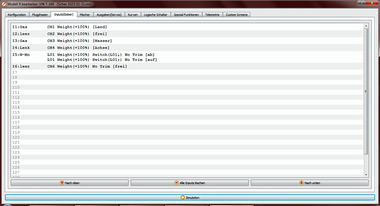Click the orange play icon on Simulation
This screenshot has height=206, width=380.
coord(183,197)
